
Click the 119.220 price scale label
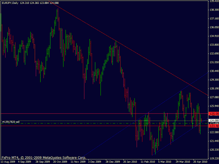tap(214, 158)
